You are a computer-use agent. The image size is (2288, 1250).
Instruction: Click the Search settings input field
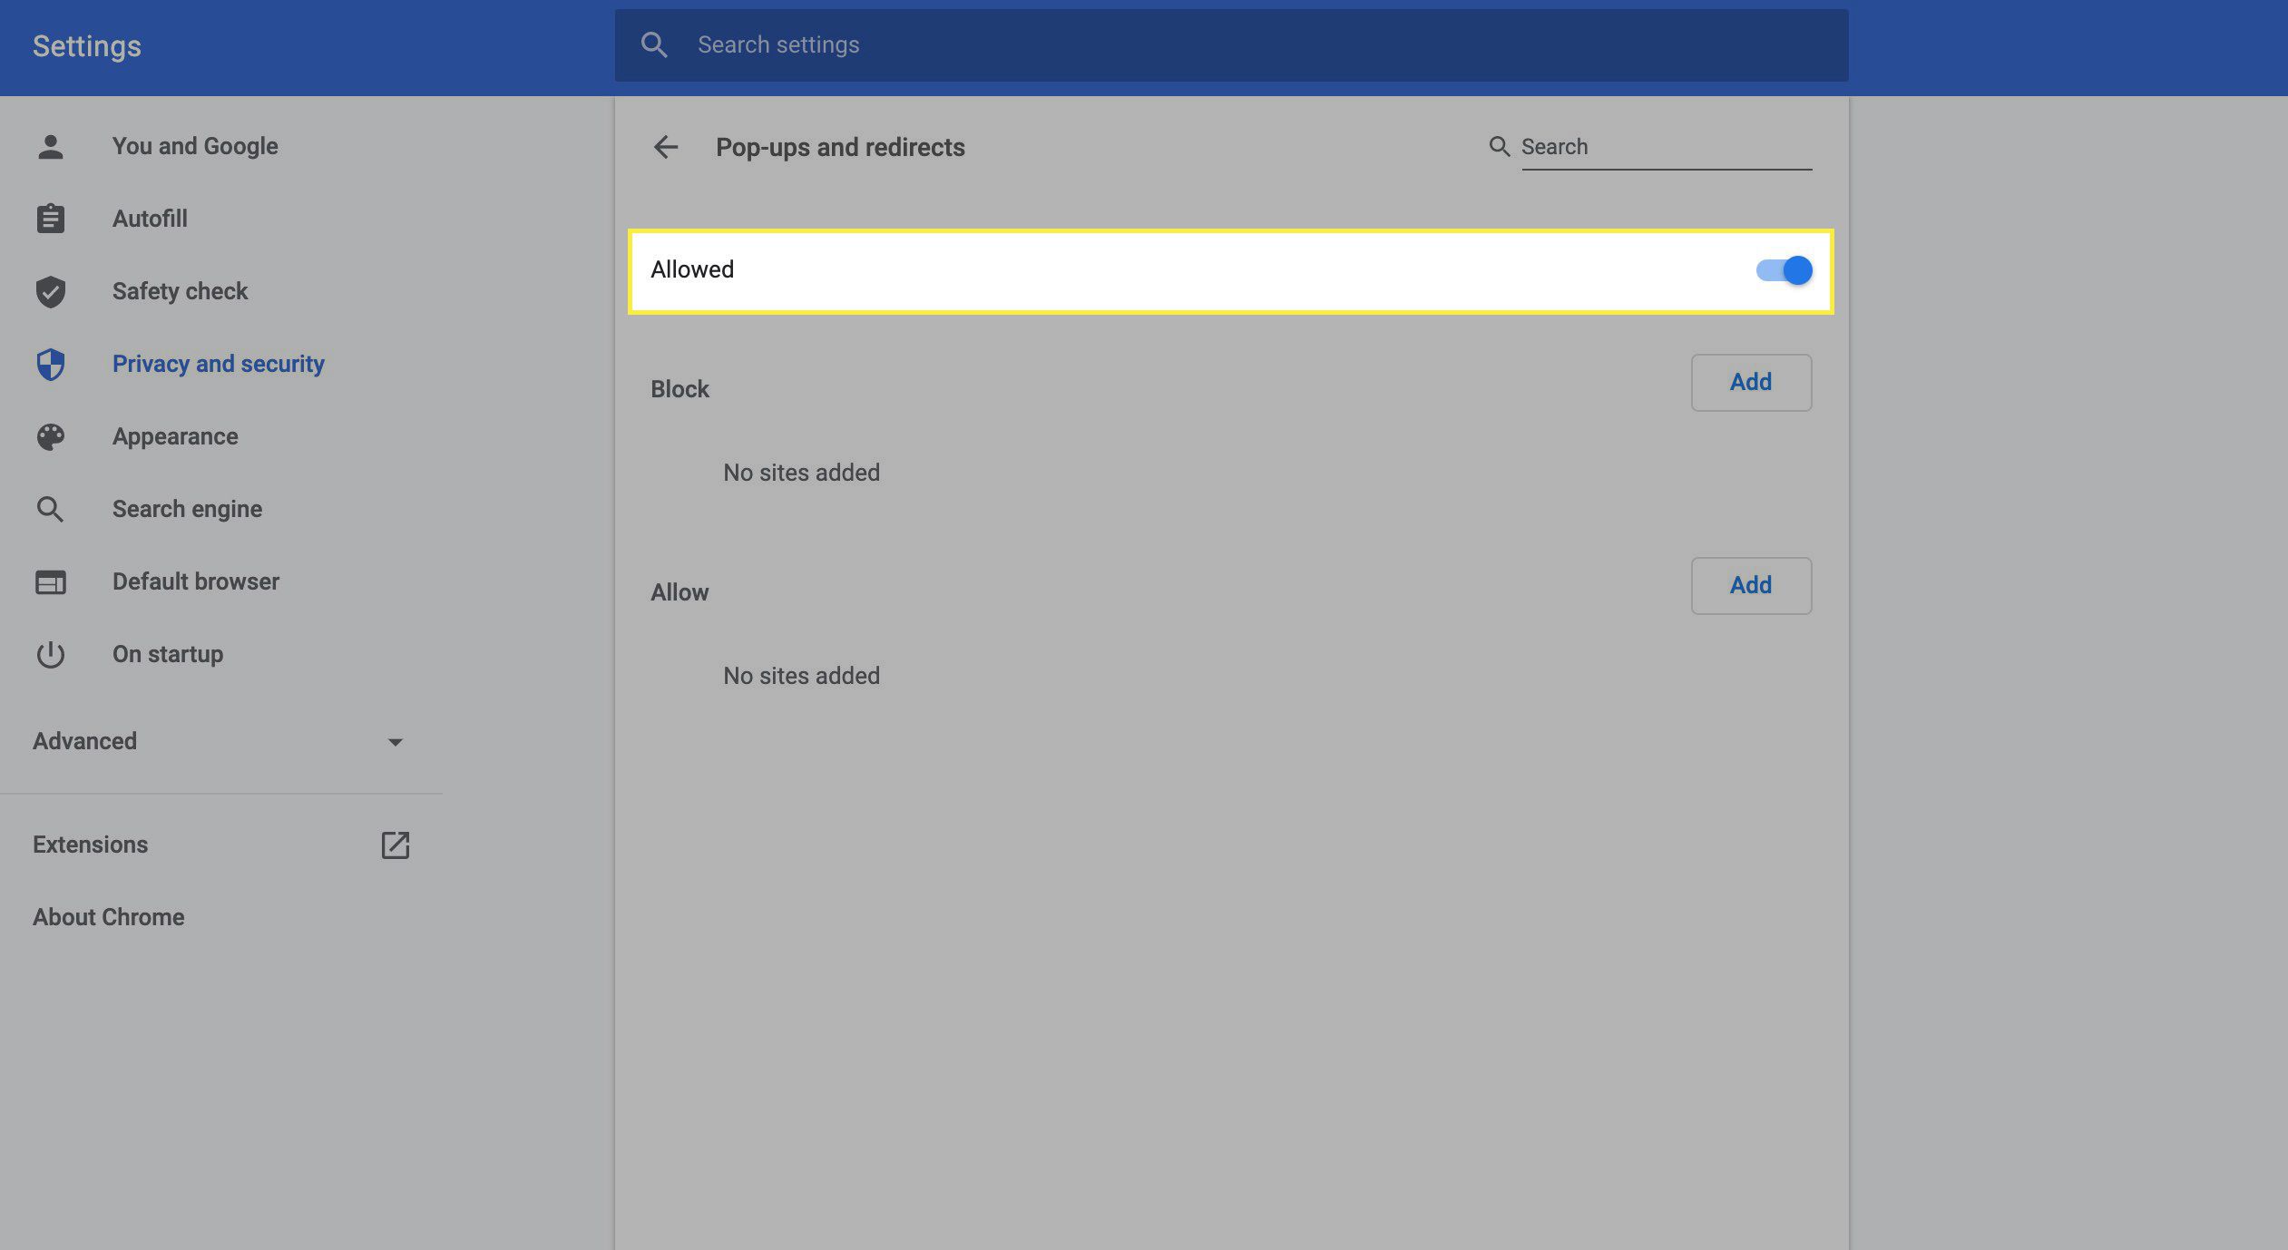point(1231,44)
